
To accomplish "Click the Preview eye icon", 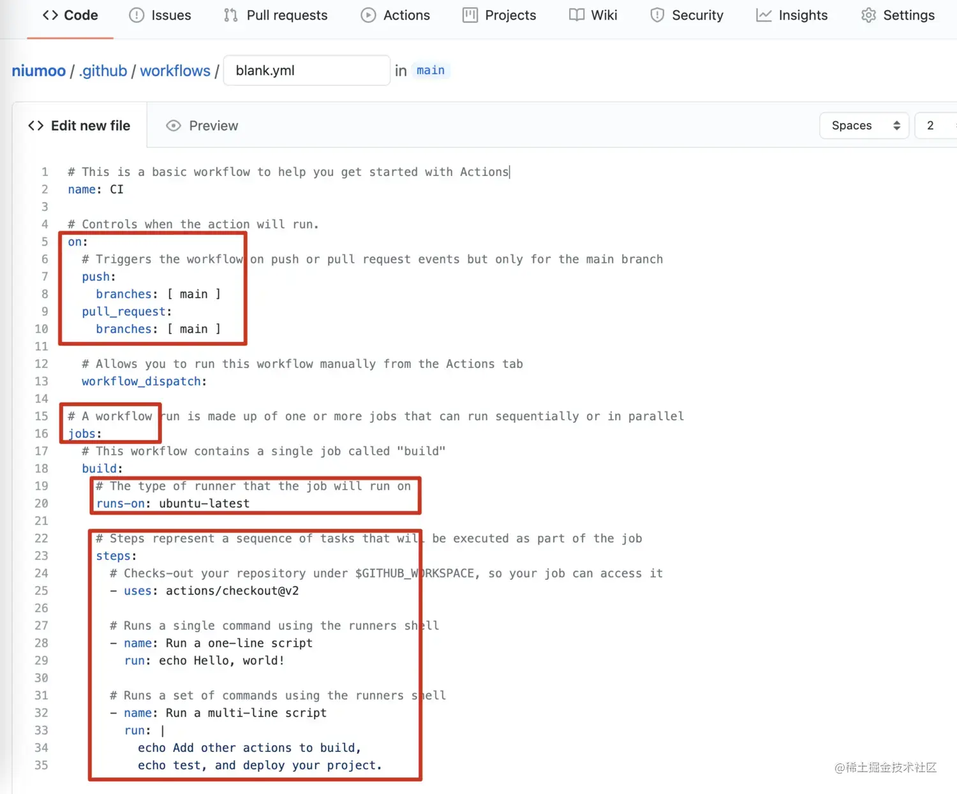I will pos(174,126).
